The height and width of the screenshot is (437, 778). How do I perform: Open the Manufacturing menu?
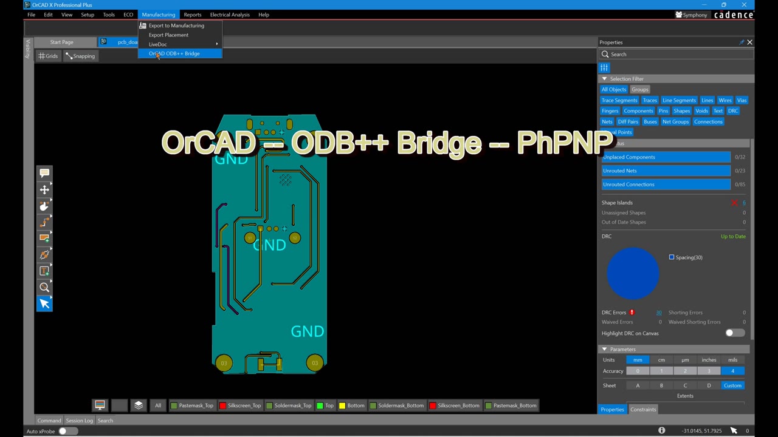(159, 15)
